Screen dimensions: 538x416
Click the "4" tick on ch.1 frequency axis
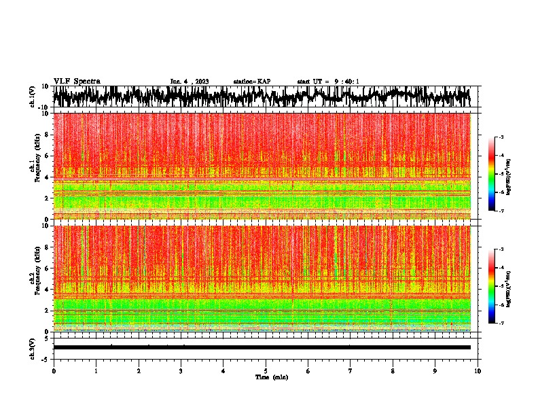point(48,177)
